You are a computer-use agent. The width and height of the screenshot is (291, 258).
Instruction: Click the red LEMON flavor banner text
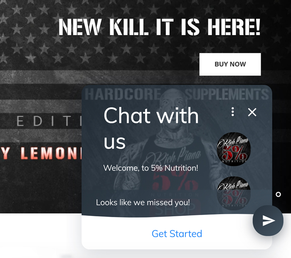coord(41,153)
